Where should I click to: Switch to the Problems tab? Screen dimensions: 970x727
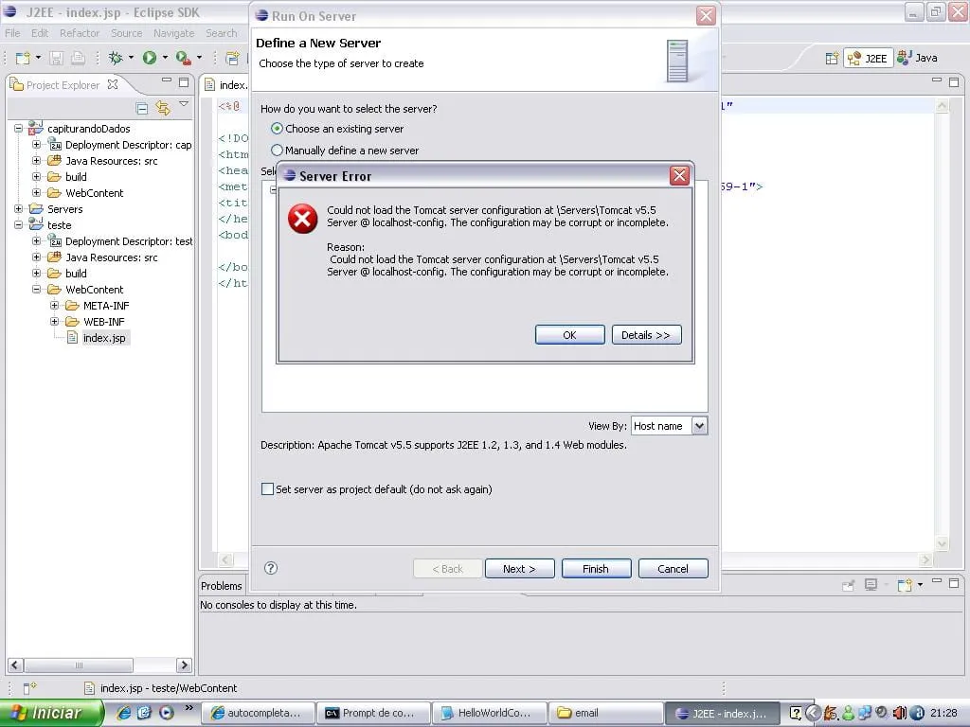[x=222, y=585]
